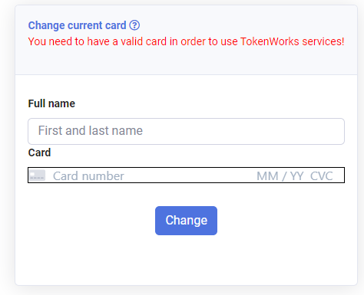Click the word card in the blue heading
The width and height of the screenshot is (364, 295).
point(116,25)
